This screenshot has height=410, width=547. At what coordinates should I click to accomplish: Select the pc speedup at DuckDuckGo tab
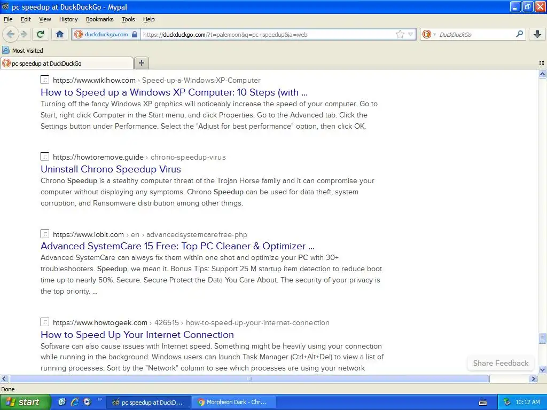[x=67, y=63]
